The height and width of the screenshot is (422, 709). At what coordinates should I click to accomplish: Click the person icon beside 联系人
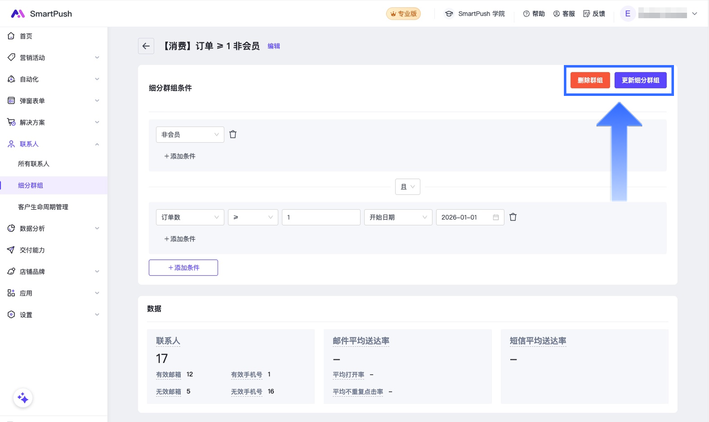tap(11, 144)
